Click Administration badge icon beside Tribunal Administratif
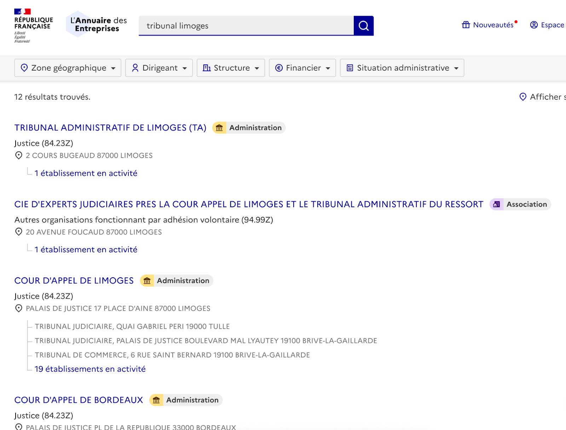 pos(219,128)
